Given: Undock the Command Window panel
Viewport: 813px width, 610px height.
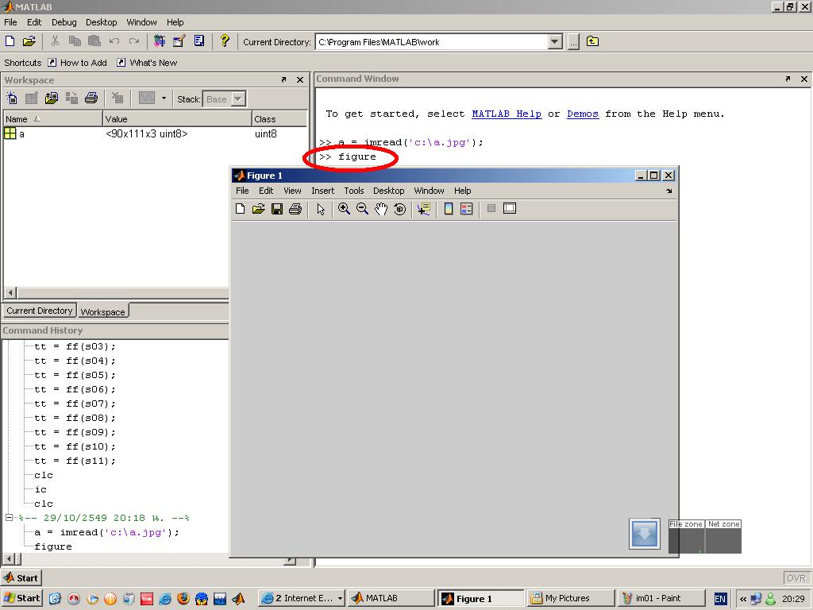Looking at the screenshot, I should 788,79.
